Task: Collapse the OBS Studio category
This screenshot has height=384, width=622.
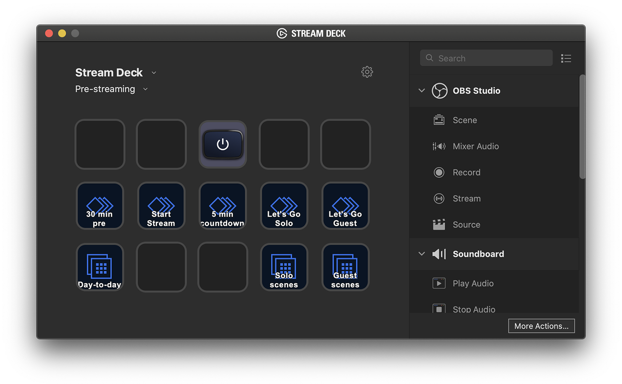Action: 421,91
